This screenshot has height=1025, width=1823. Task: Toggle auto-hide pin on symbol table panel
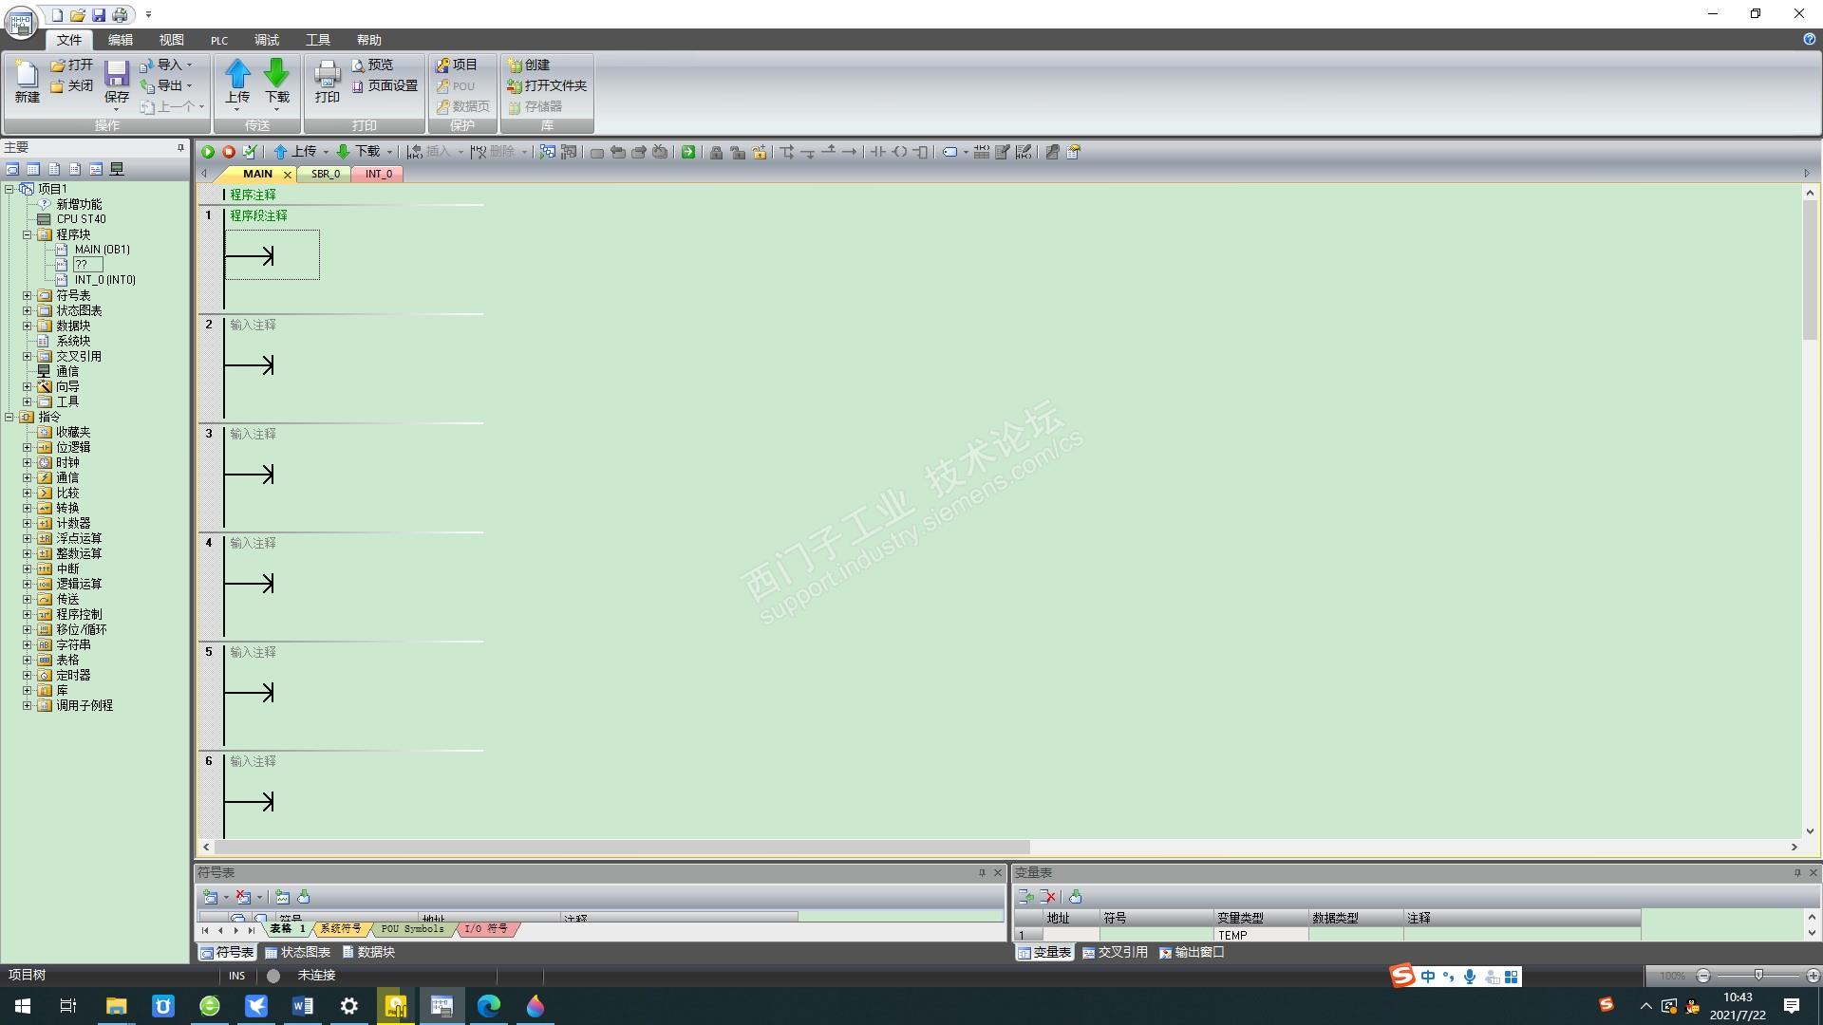982,872
